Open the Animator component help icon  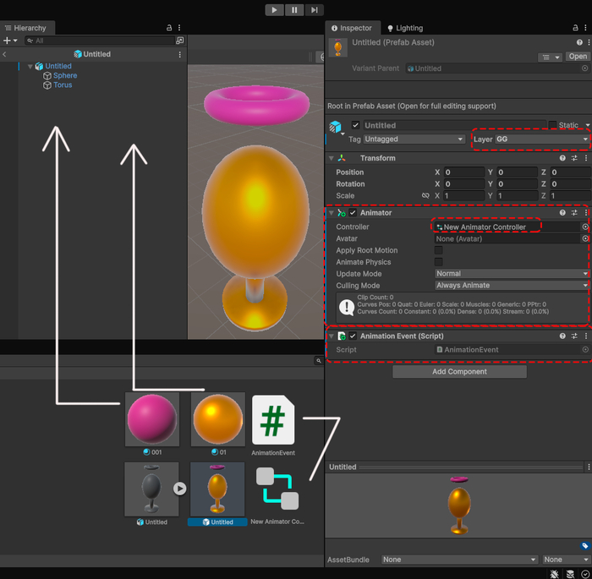[x=562, y=213]
